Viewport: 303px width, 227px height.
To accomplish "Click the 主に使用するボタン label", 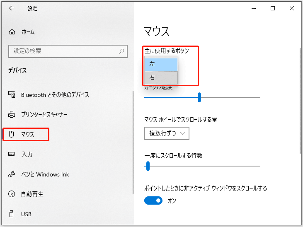I will click(x=167, y=51).
